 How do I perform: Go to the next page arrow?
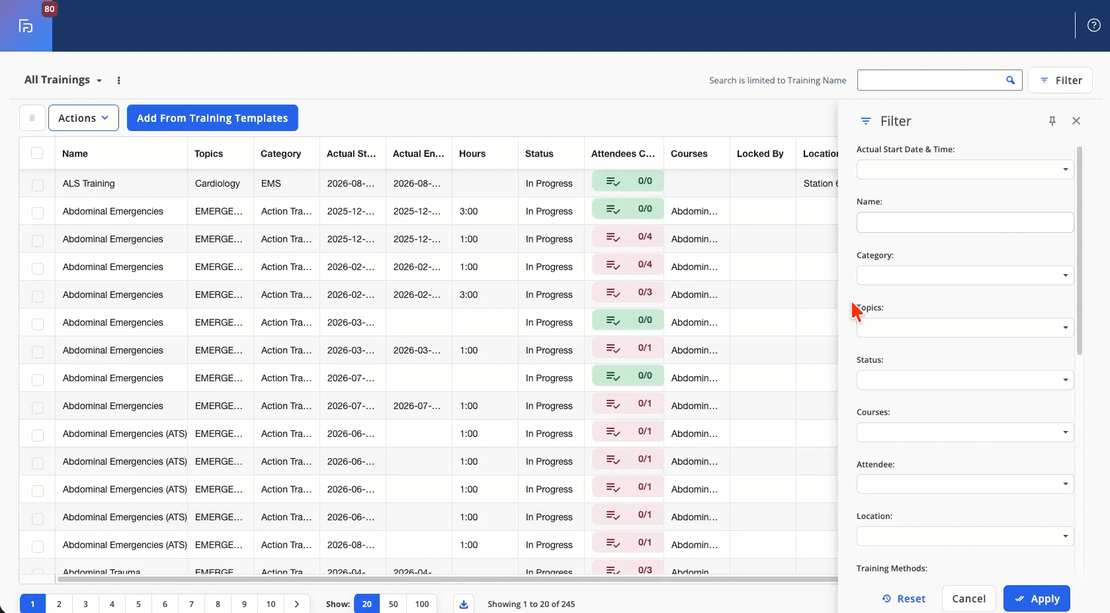[297, 604]
